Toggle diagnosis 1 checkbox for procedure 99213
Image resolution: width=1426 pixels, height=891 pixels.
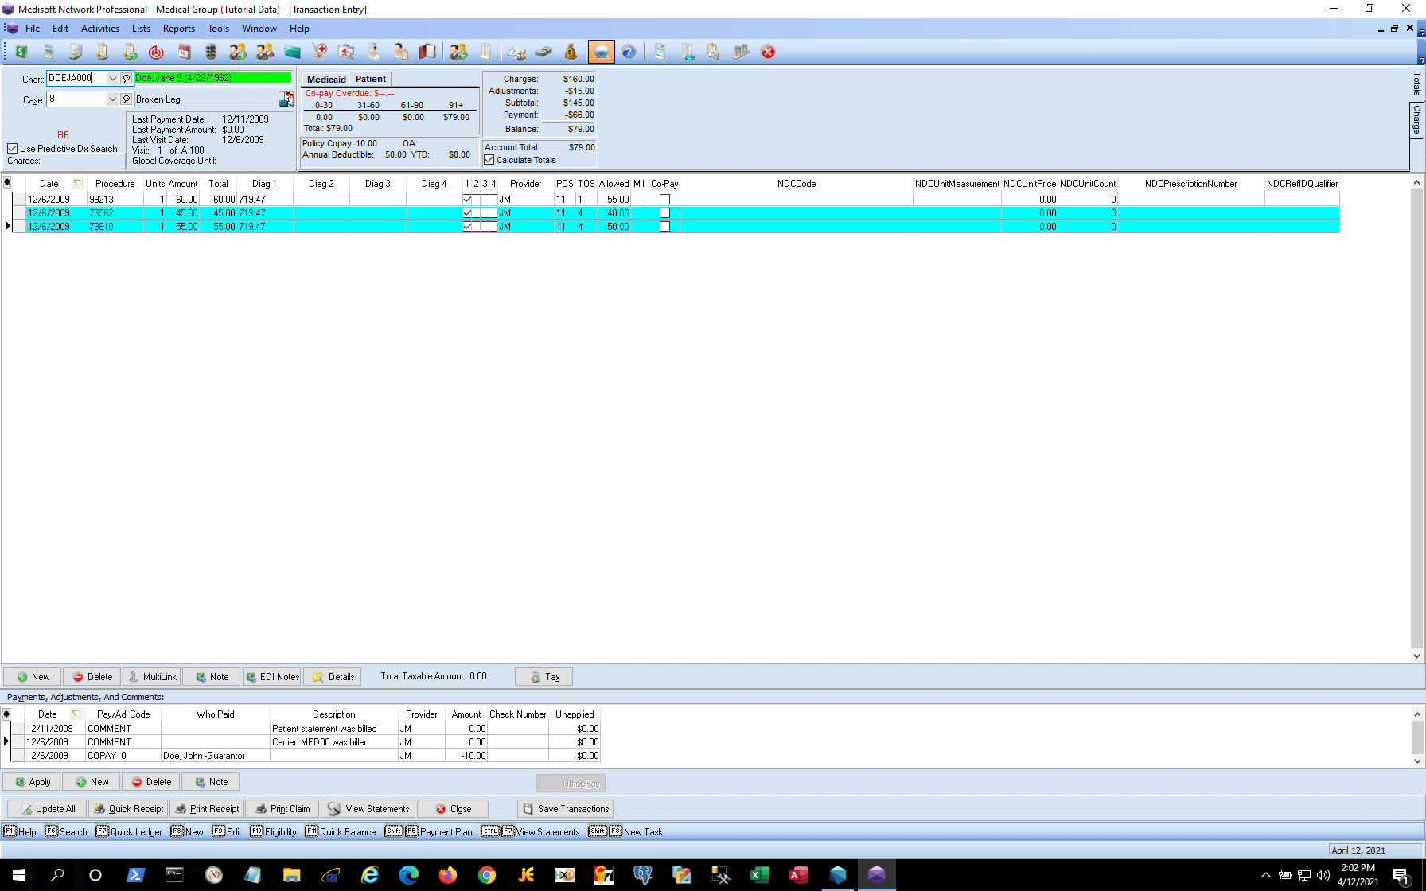click(467, 200)
